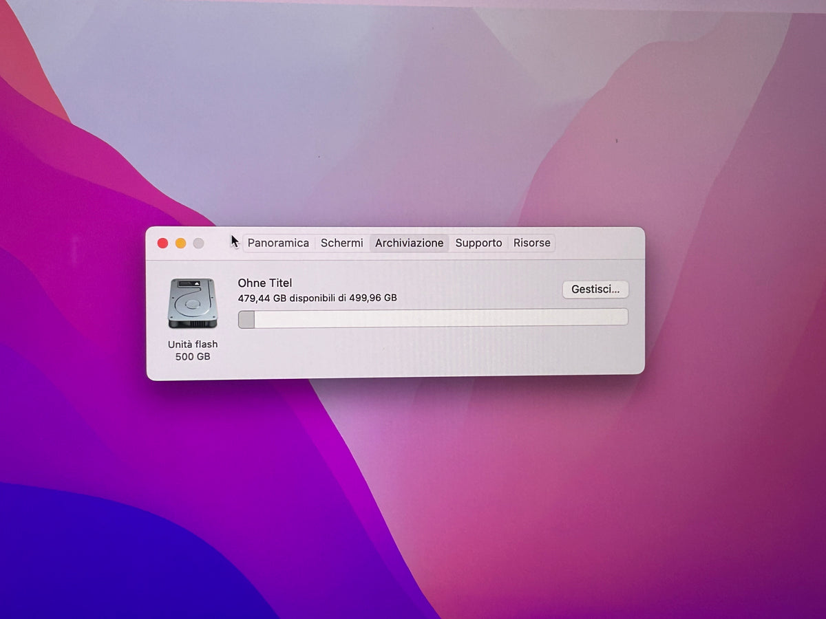826x619 pixels.
Task: Switch to the Panoramica tab
Action: pyautogui.click(x=278, y=243)
